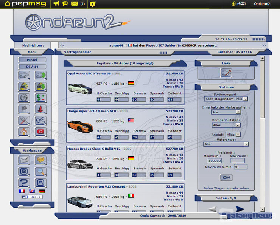This screenshot has width=280, height=225.
Task: Open the letter A tool icon
Action: coord(40,183)
